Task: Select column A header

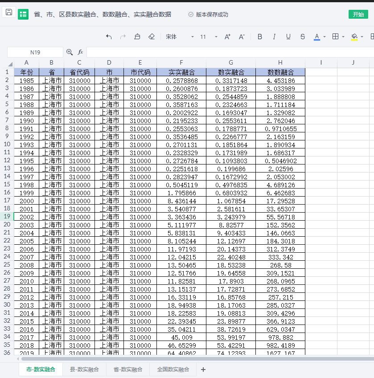Action: point(27,63)
